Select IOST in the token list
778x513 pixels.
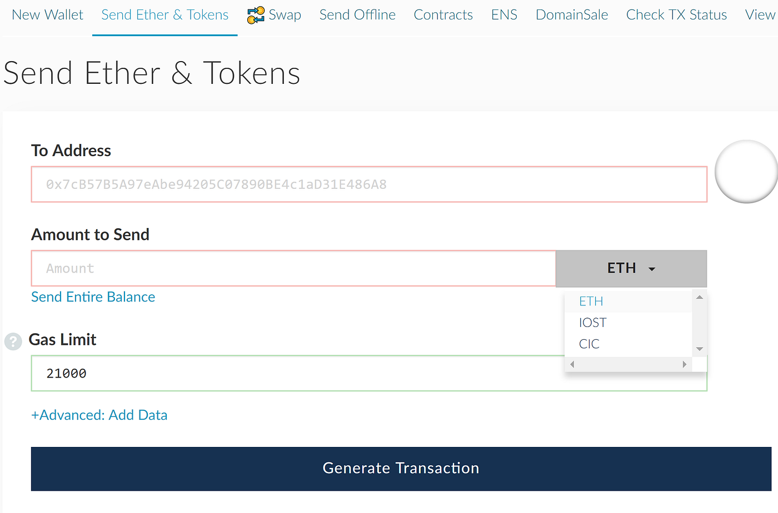pos(628,323)
